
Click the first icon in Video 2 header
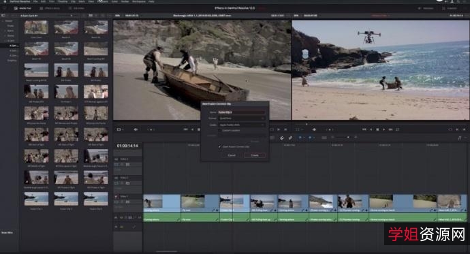(x=116, y=183)
